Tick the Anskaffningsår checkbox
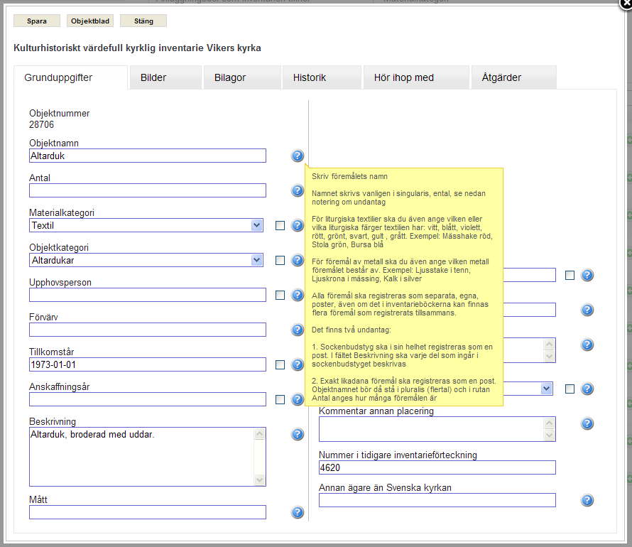 pyautogui.click(x=280, y=399)
